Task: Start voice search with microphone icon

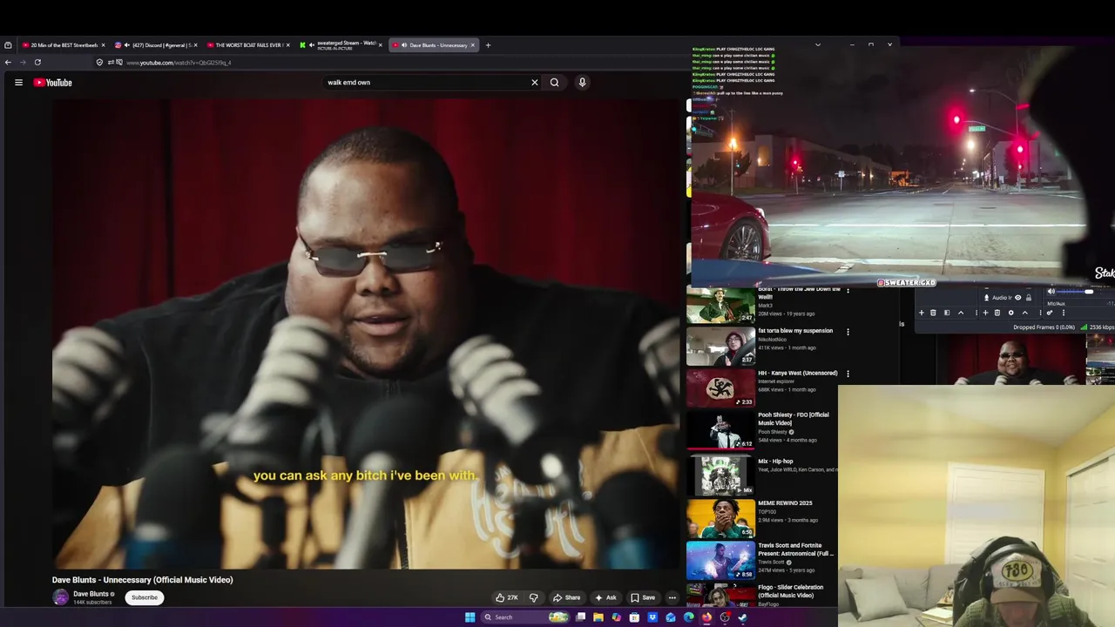Action: pos(582,83)
